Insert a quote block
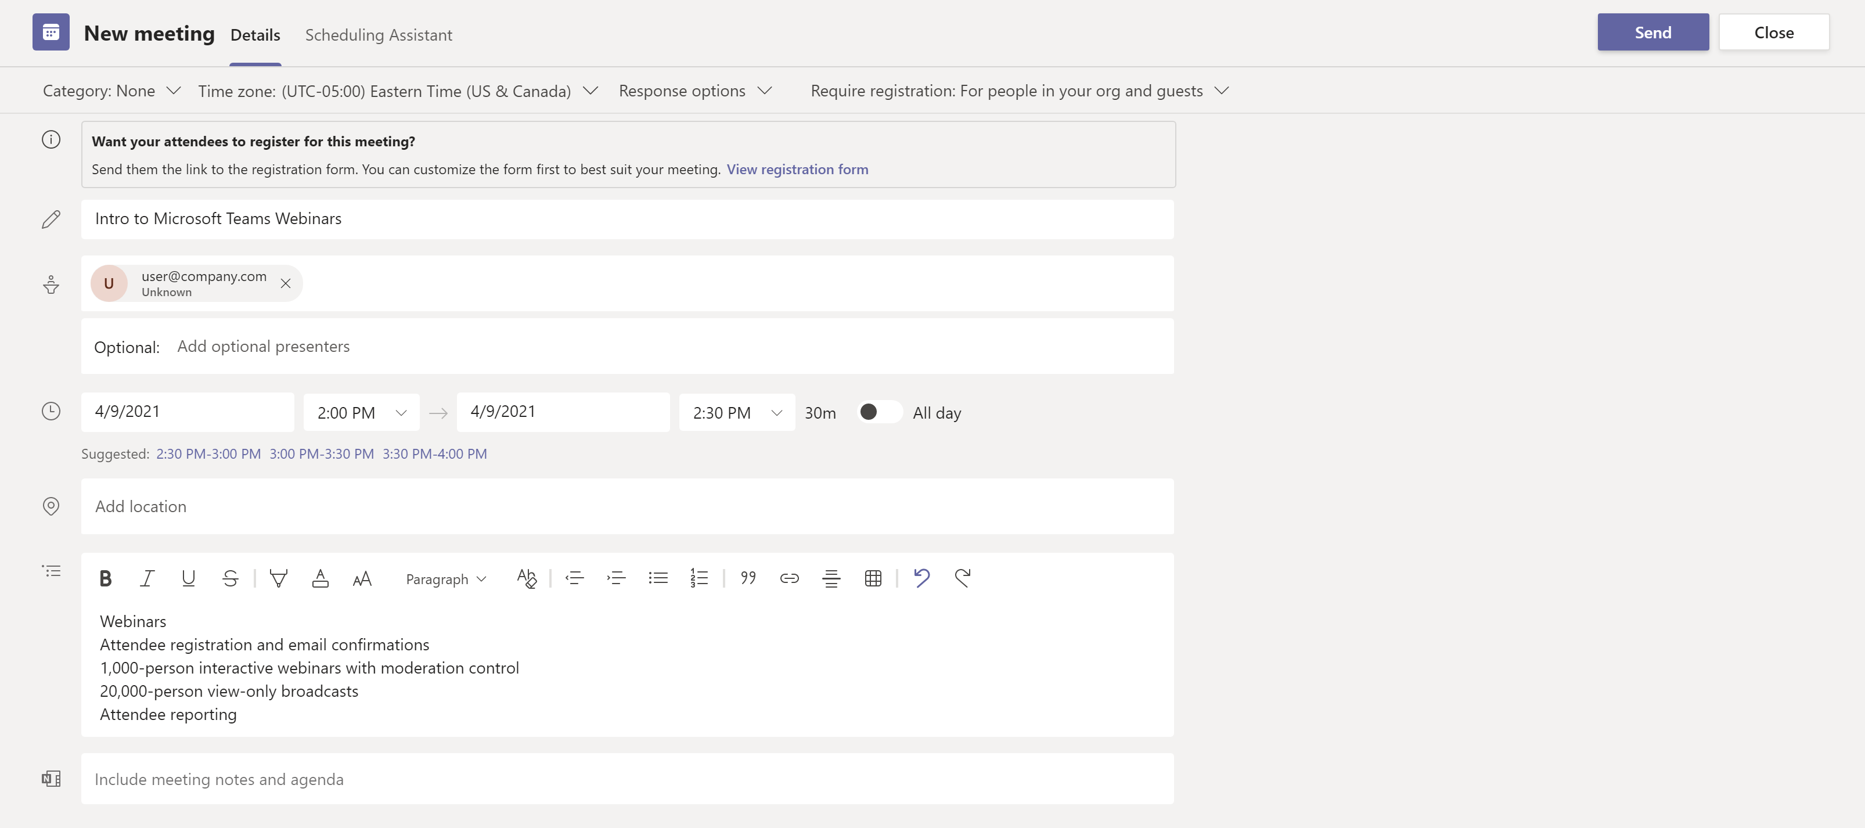Viewport: 1865px width, 828px height. pyautogui.click(x=748, y=578)
